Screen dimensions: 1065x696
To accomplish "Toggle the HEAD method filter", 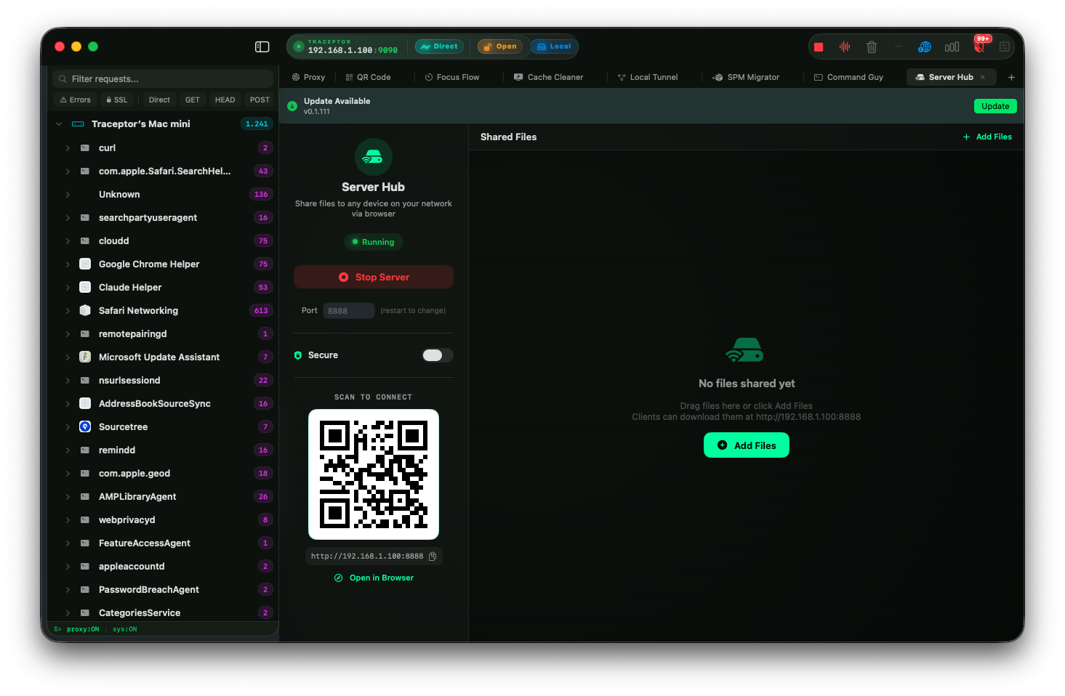I will 225,100.
